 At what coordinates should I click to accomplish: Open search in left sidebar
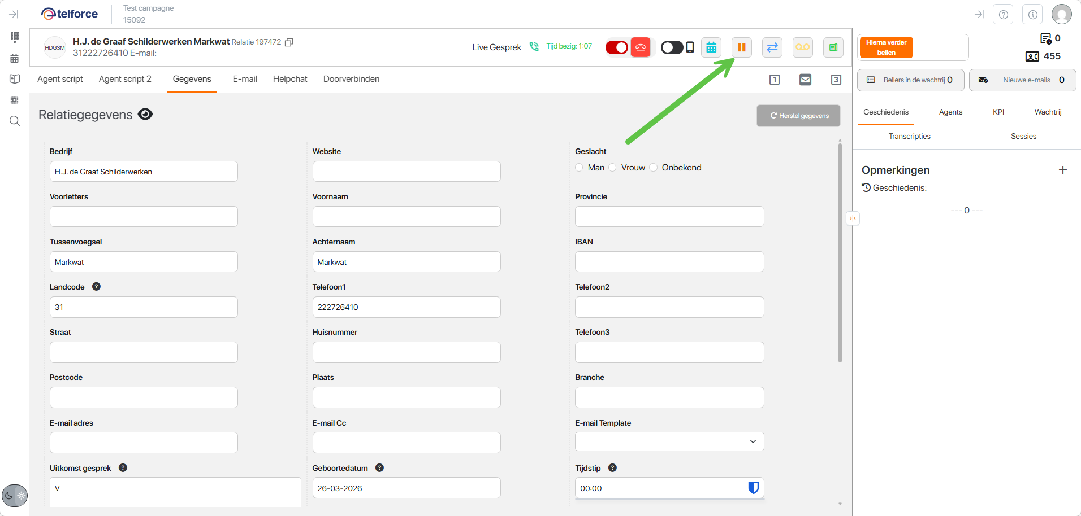[x=15, y=121]
